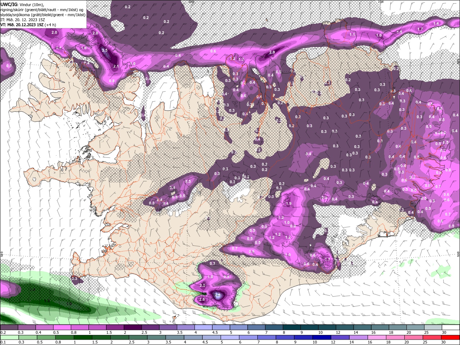The width and height of the screenshot is (460, 345).
Task: Pick the darkest purple snow swatch between 2 and 2.5
Action: coord(132,327)
